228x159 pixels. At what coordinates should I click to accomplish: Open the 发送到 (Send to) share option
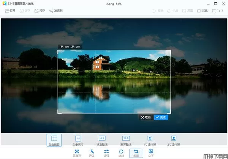(51, 11)
